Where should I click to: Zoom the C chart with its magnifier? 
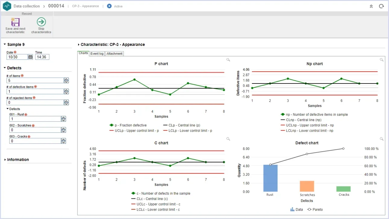(x=228, y=139)
